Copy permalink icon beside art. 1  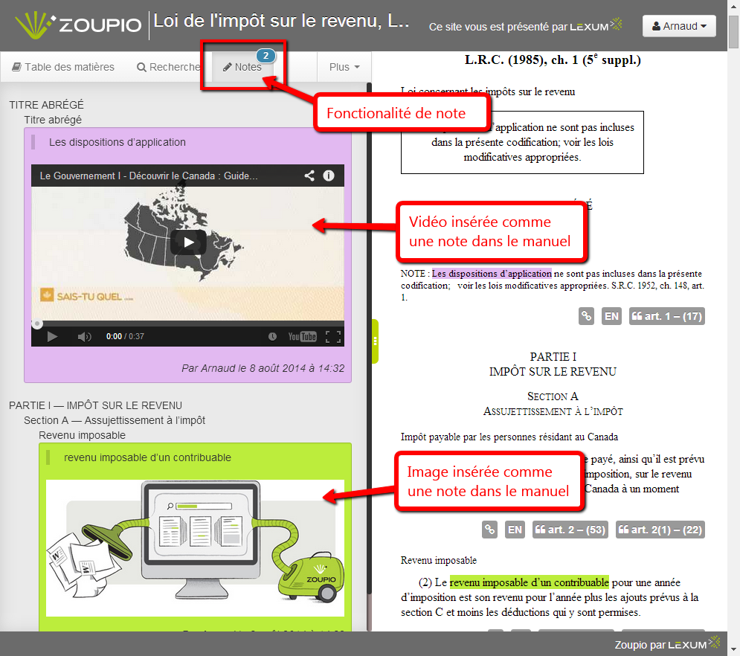coord(587,316)
